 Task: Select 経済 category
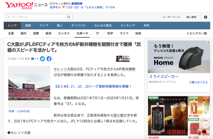48,33
